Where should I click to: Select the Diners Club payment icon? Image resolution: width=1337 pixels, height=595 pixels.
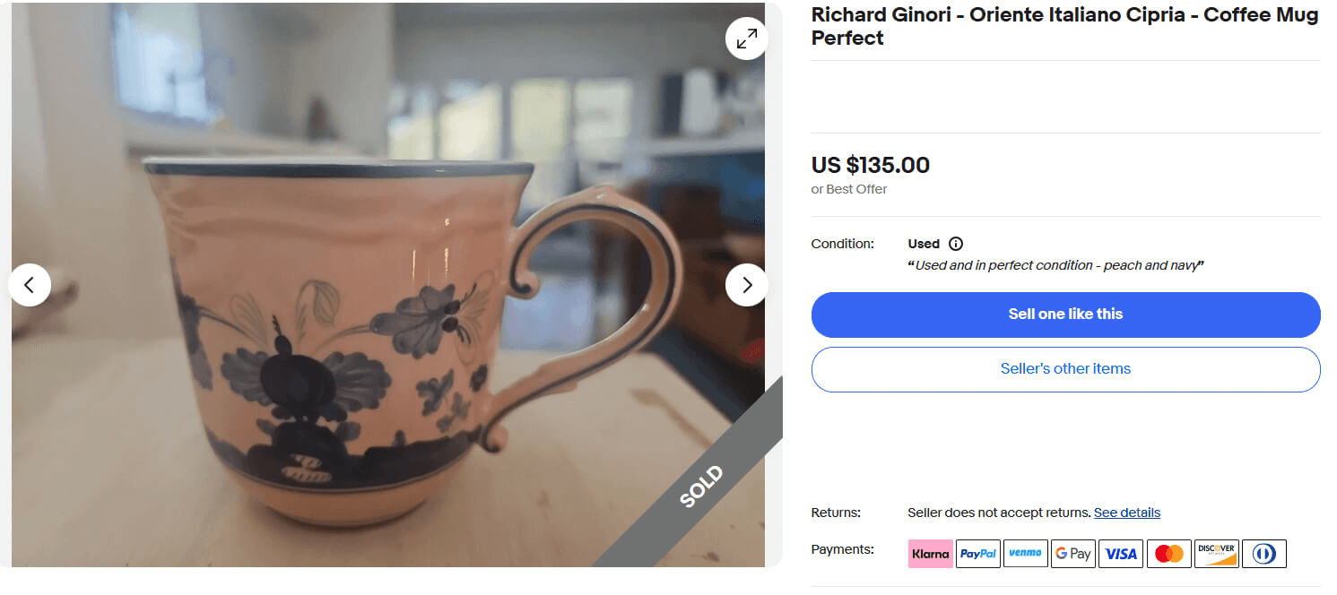click(x=1264, y=553)
